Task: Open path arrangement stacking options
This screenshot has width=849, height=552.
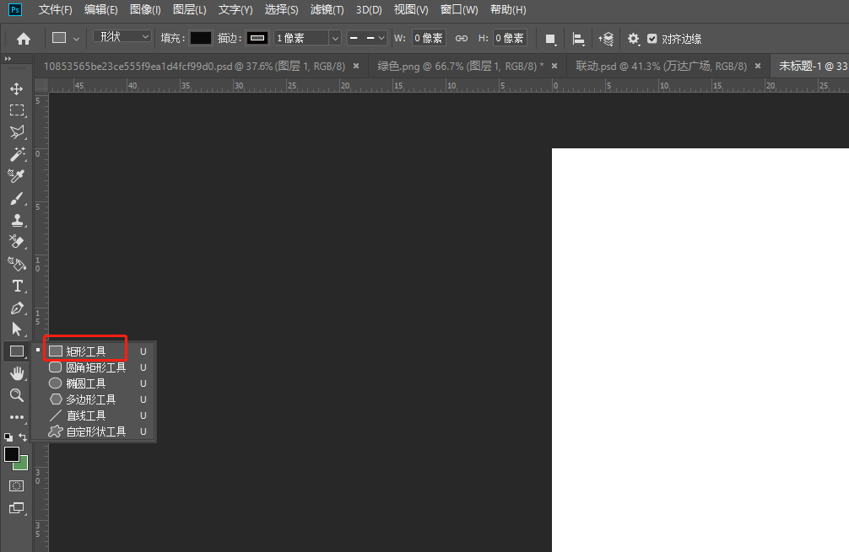Action: coord(606,39)
